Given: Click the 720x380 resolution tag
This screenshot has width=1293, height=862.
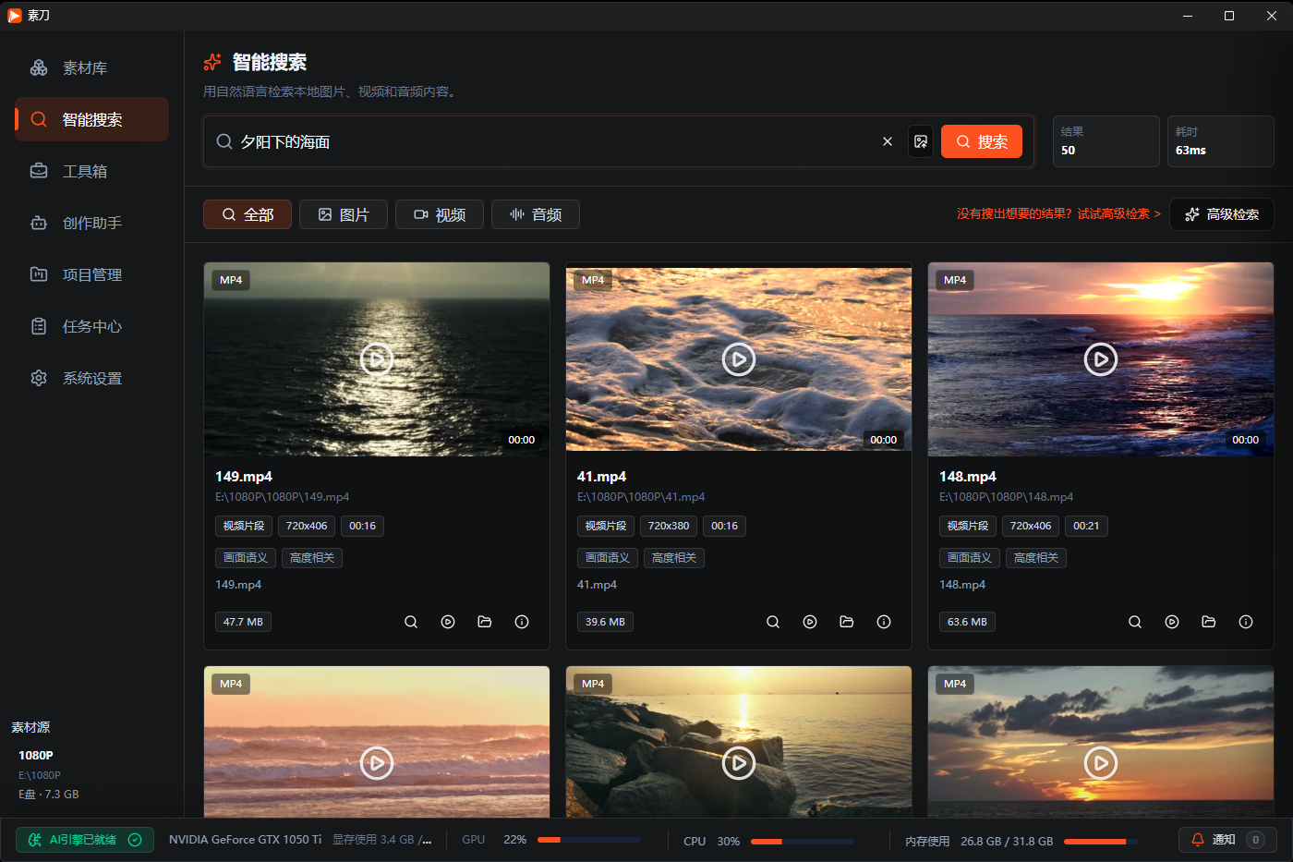Looking at the screenshot, I should (669, 526).
